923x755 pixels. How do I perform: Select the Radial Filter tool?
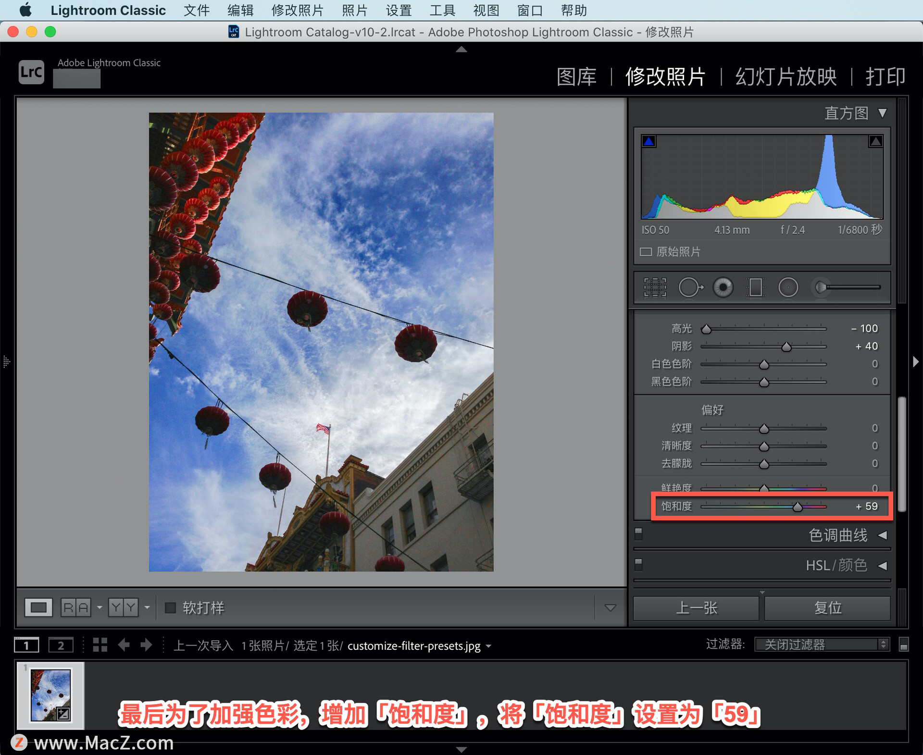click(x=788, y=287)
